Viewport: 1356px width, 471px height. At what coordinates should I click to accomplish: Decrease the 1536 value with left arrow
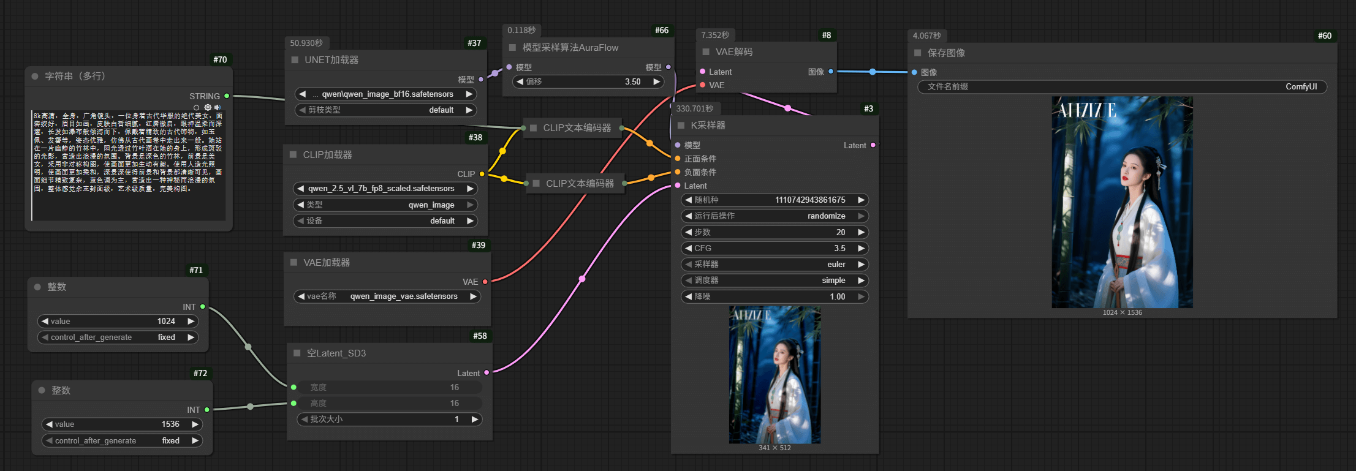(49, 424)
